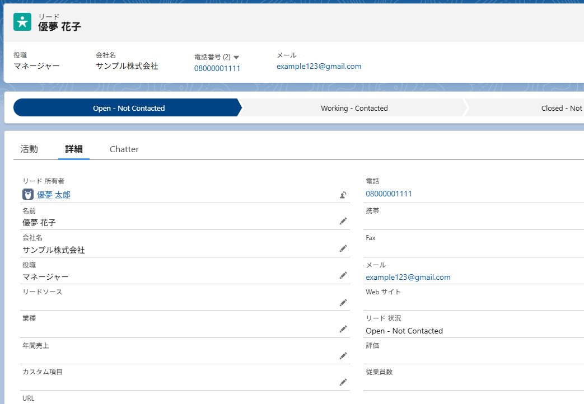
Task: Click the owner avatar icon for 優夢 太郎
Action: tap(28, 194)
